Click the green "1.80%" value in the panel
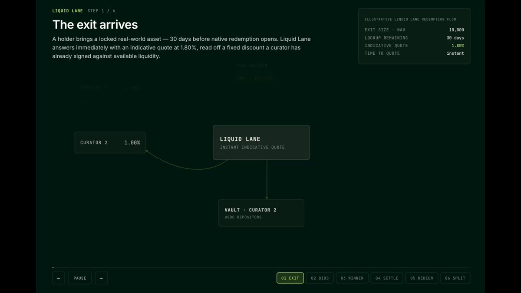 click(x=458, y=46)
